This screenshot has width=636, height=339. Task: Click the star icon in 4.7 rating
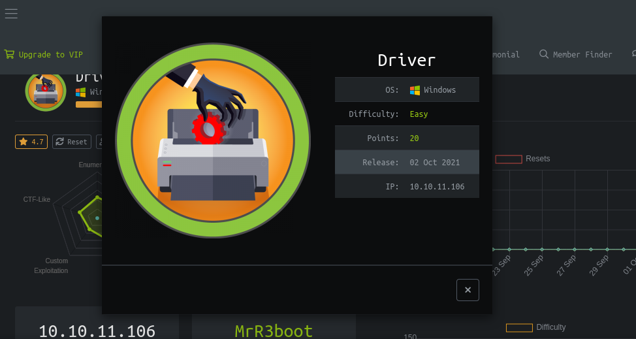[24, 142]
